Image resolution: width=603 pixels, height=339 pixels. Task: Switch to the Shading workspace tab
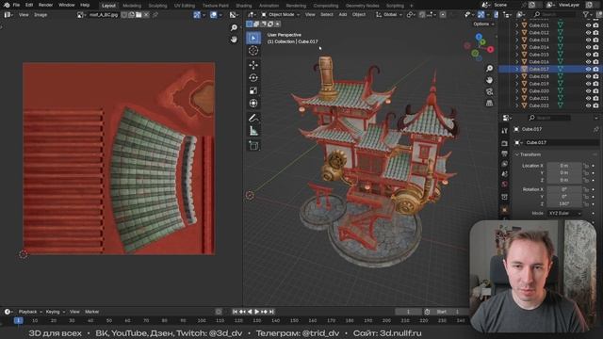pos(244,6)
